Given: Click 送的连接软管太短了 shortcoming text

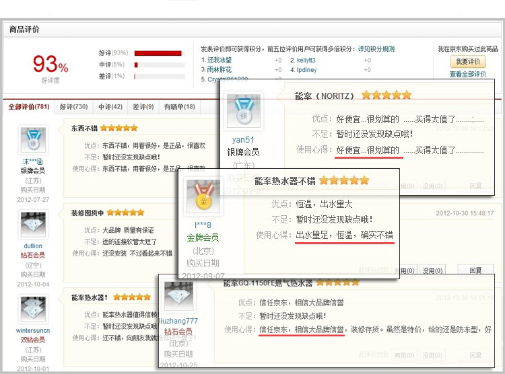Looking at the screenshot, I should tap(130, 241).
